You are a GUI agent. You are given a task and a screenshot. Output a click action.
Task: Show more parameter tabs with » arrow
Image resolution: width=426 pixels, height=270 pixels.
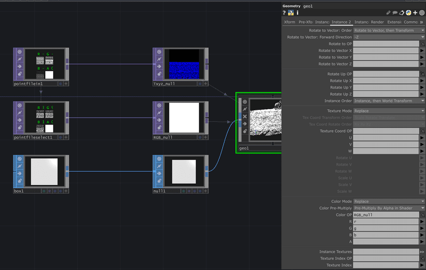click(x=421, y=22)
